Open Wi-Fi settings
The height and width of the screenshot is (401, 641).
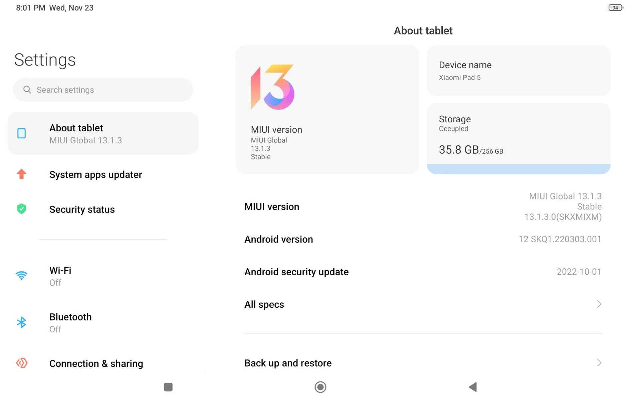(x=103, y=276)
